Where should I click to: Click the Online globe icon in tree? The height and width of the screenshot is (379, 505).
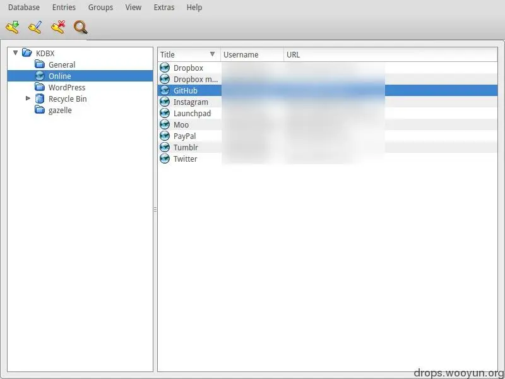pyautogui.click(x=40, y=76)
